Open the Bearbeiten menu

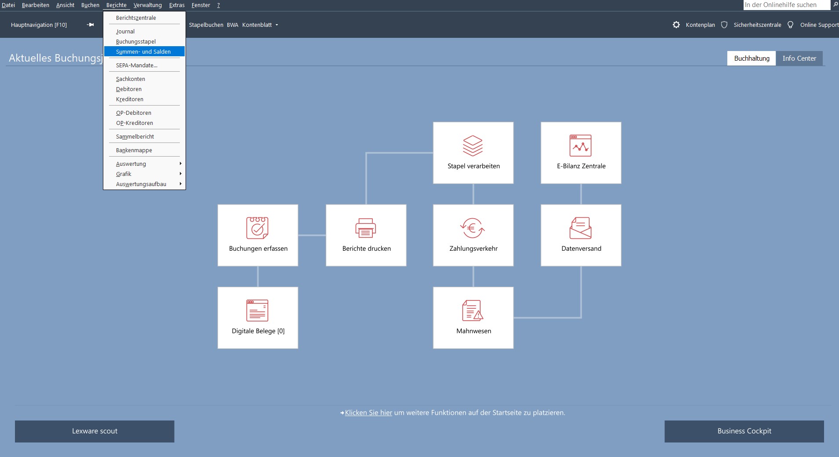coord(36,5)
